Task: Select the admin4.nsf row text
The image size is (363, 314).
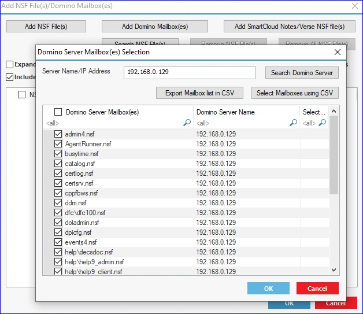Action: [80, 134]
